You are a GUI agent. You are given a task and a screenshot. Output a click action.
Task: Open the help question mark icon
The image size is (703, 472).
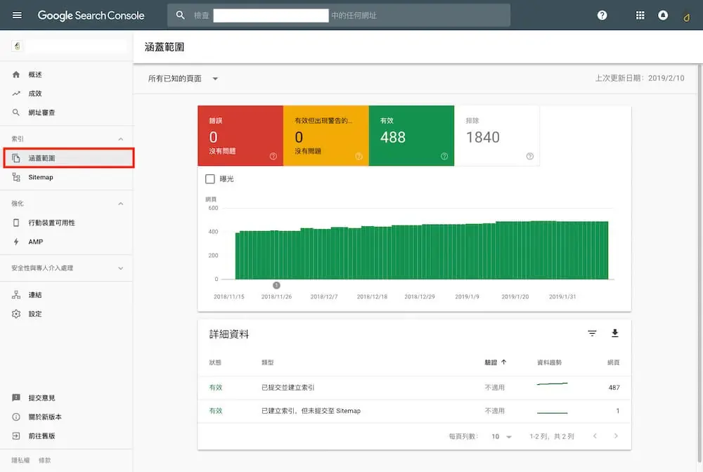tap(602, 15)
